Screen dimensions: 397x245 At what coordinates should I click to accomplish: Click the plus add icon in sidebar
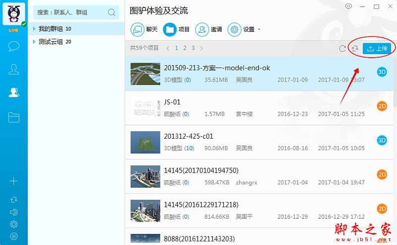pyautogui.click(x=14, y=181)
